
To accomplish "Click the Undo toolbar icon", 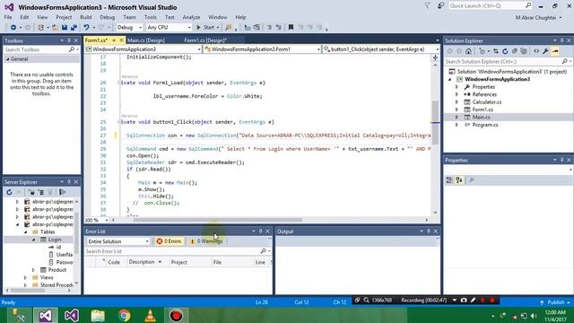I will pyautogui.click(x=86, y=28).
